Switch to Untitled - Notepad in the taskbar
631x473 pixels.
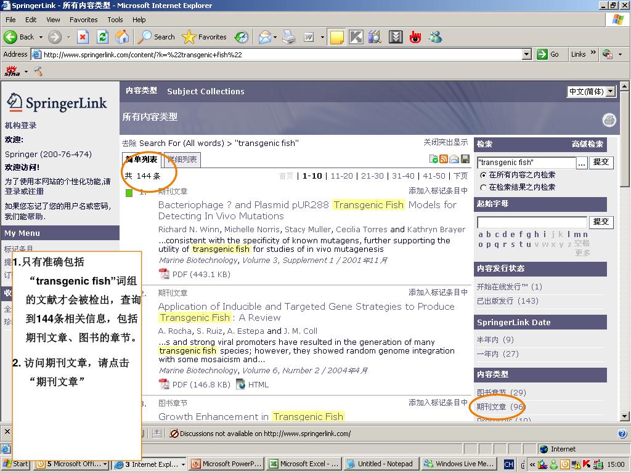[x=381, y=464]
